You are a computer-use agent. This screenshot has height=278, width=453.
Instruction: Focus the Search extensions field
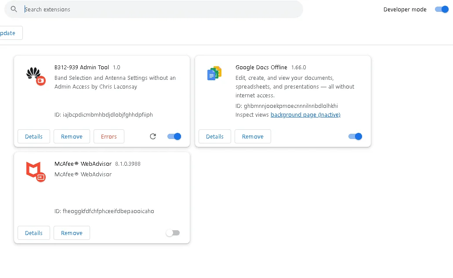tap(154, 9)
